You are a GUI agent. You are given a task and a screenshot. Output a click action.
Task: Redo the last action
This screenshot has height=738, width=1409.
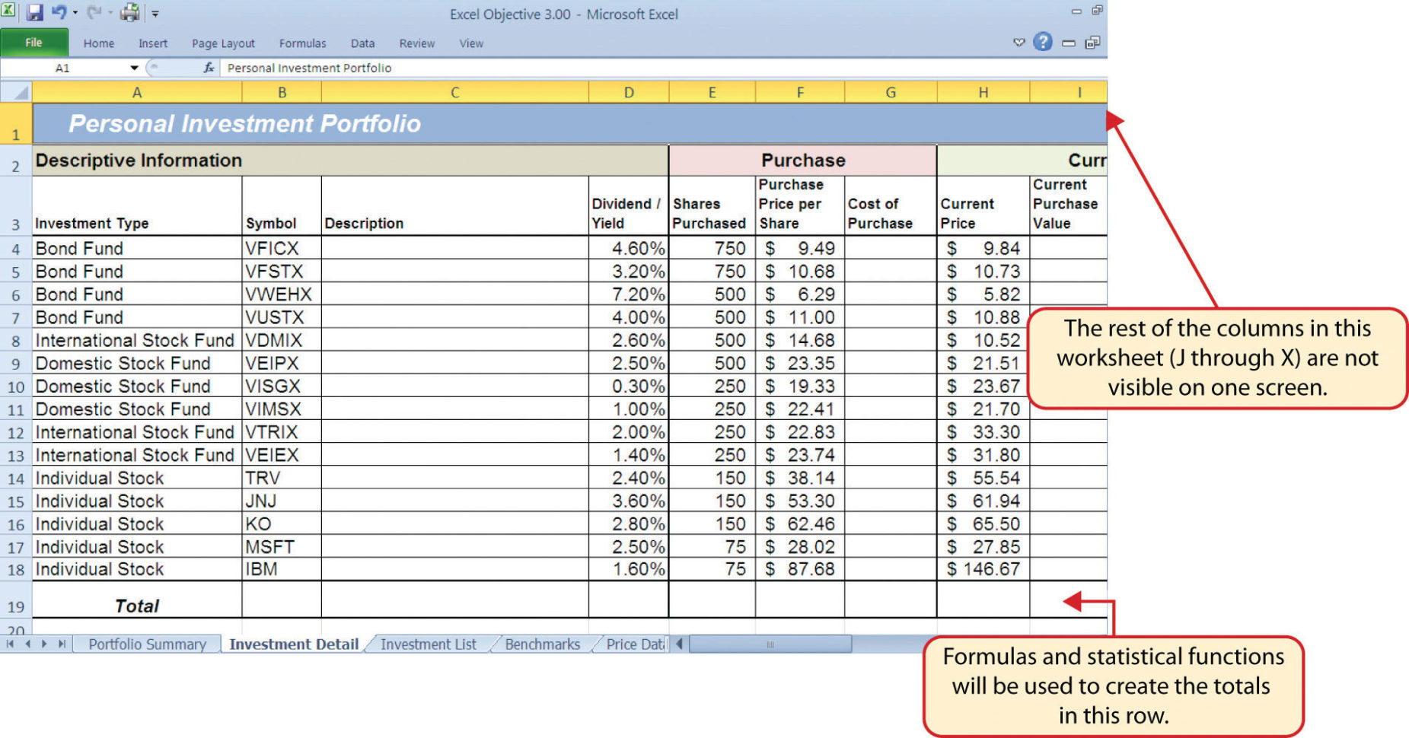[94, 11]
